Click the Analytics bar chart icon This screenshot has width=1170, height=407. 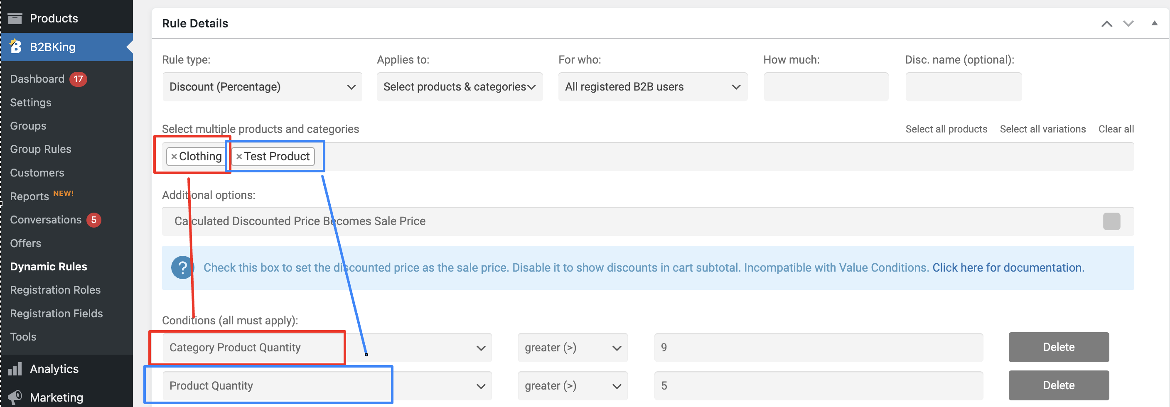coord(15,369)
